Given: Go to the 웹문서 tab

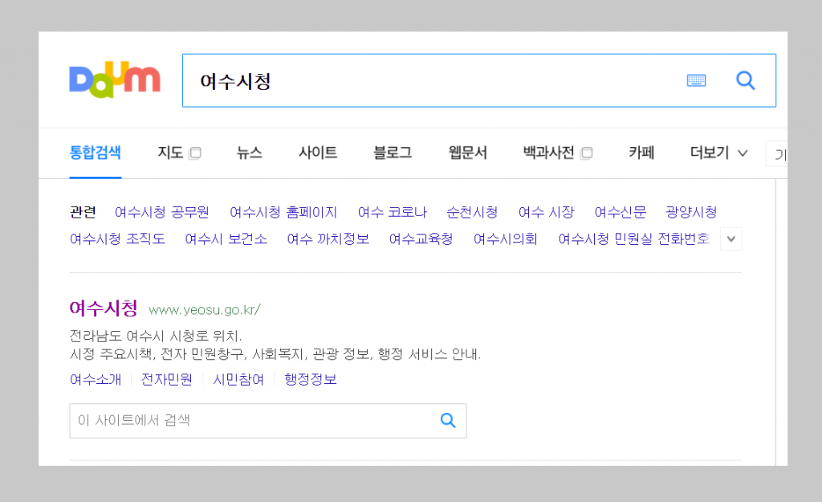Looking at the screenshot, I should tap(468, 153).
